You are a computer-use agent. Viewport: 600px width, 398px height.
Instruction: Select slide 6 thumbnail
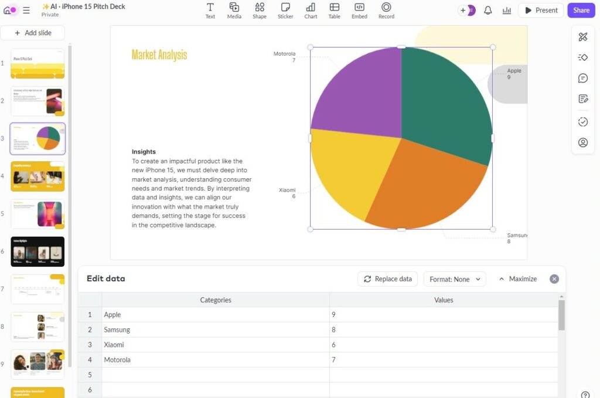(x=37, y=251)
